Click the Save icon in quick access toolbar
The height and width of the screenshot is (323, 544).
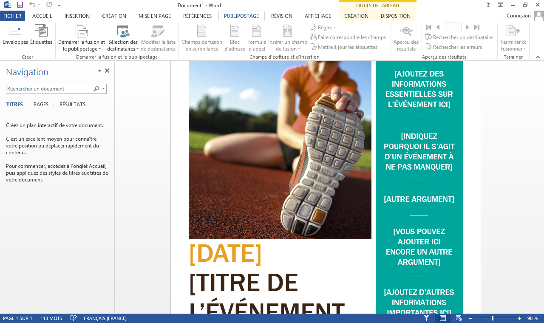tap(20, 5)
